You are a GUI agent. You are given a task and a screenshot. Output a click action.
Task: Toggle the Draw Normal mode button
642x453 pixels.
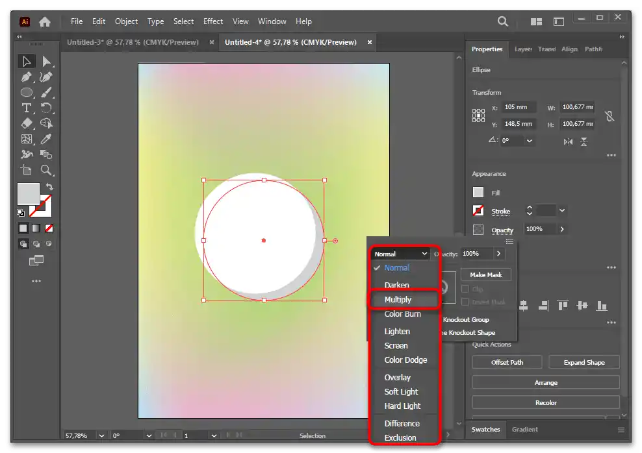[23, 244]
